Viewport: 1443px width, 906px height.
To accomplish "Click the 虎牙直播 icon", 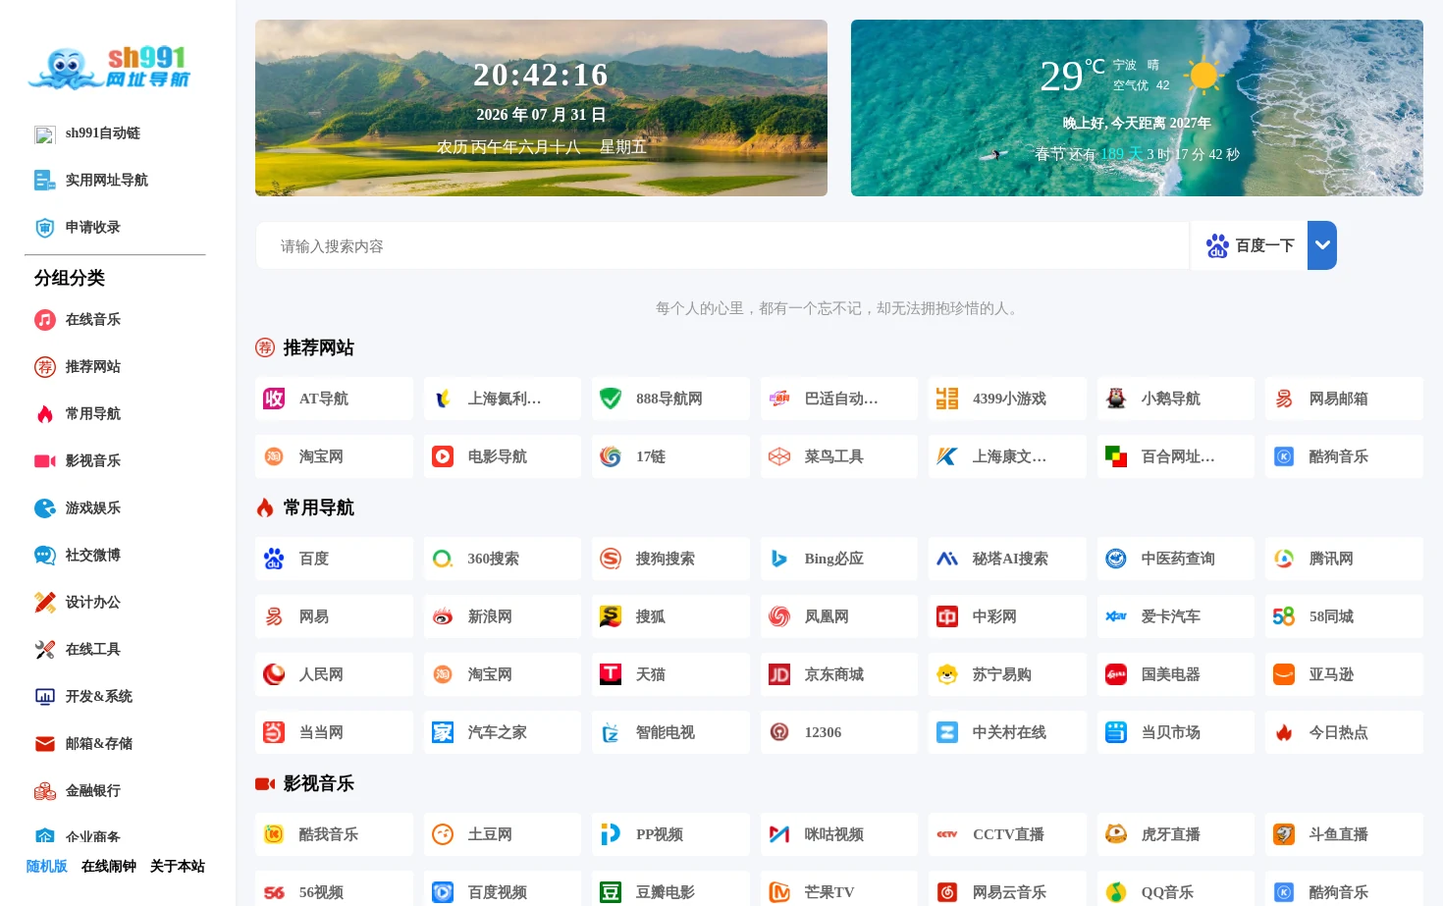I will point(1116,834).
